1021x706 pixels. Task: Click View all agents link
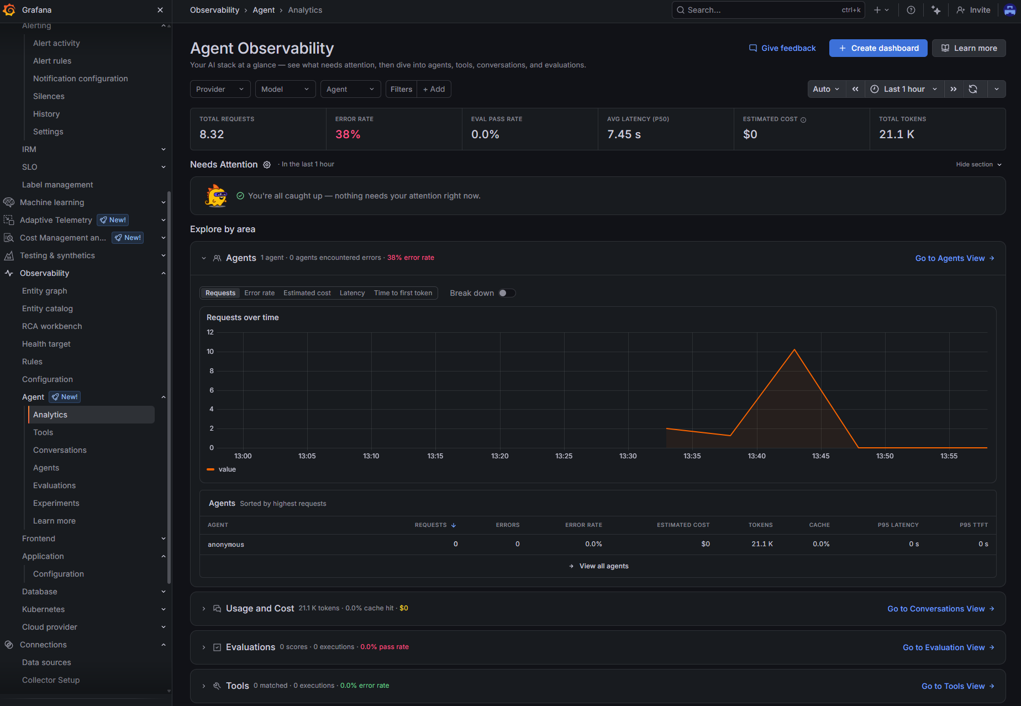tap(598, 566)
